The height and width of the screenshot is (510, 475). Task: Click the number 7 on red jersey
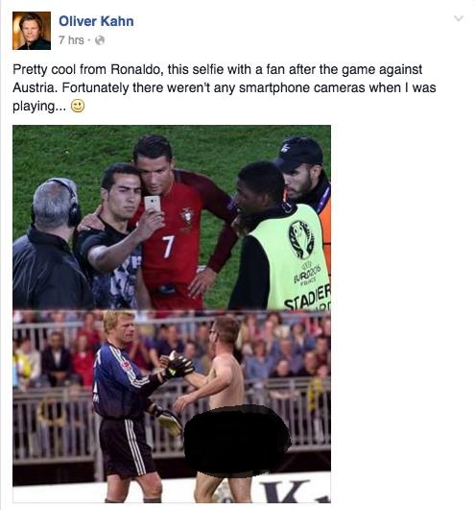coord(168,247)
